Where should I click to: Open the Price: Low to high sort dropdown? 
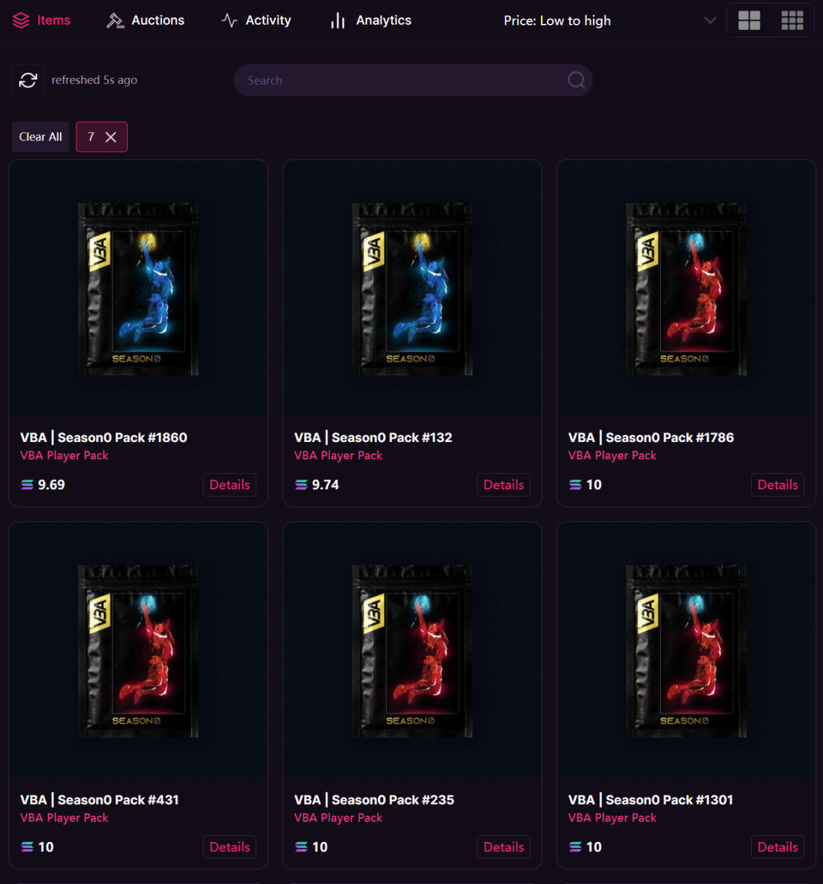609,21
